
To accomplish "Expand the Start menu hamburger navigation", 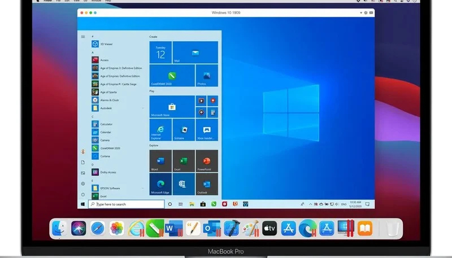I will coord(83,37).
